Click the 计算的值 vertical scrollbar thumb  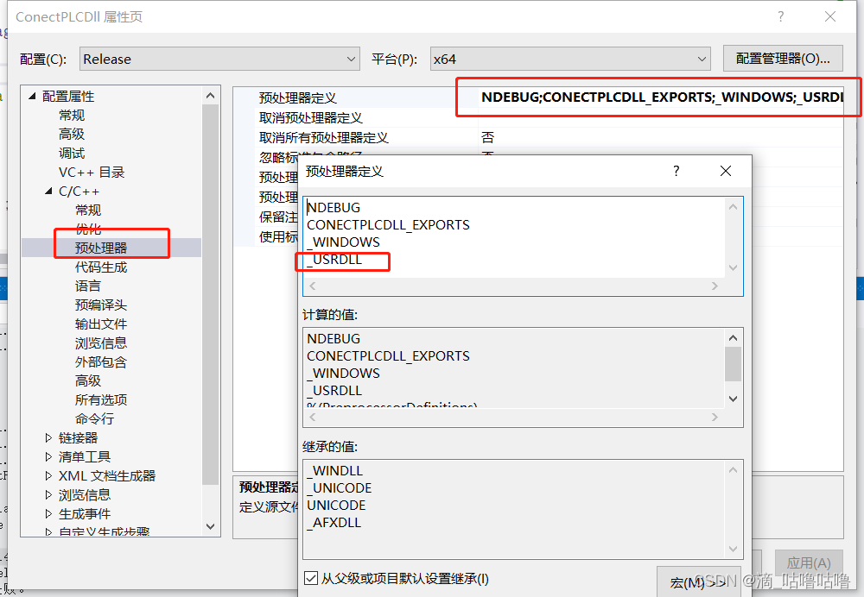[733, 364]
